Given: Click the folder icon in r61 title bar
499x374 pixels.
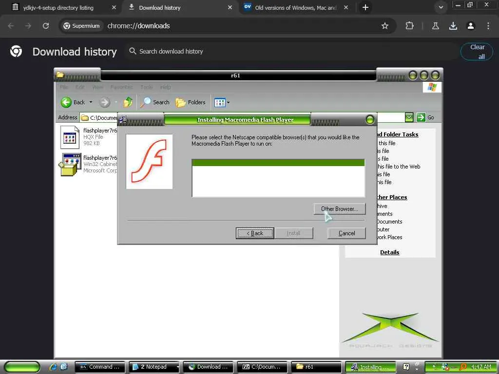Looking at the screenshot, I should pos(60,75).
